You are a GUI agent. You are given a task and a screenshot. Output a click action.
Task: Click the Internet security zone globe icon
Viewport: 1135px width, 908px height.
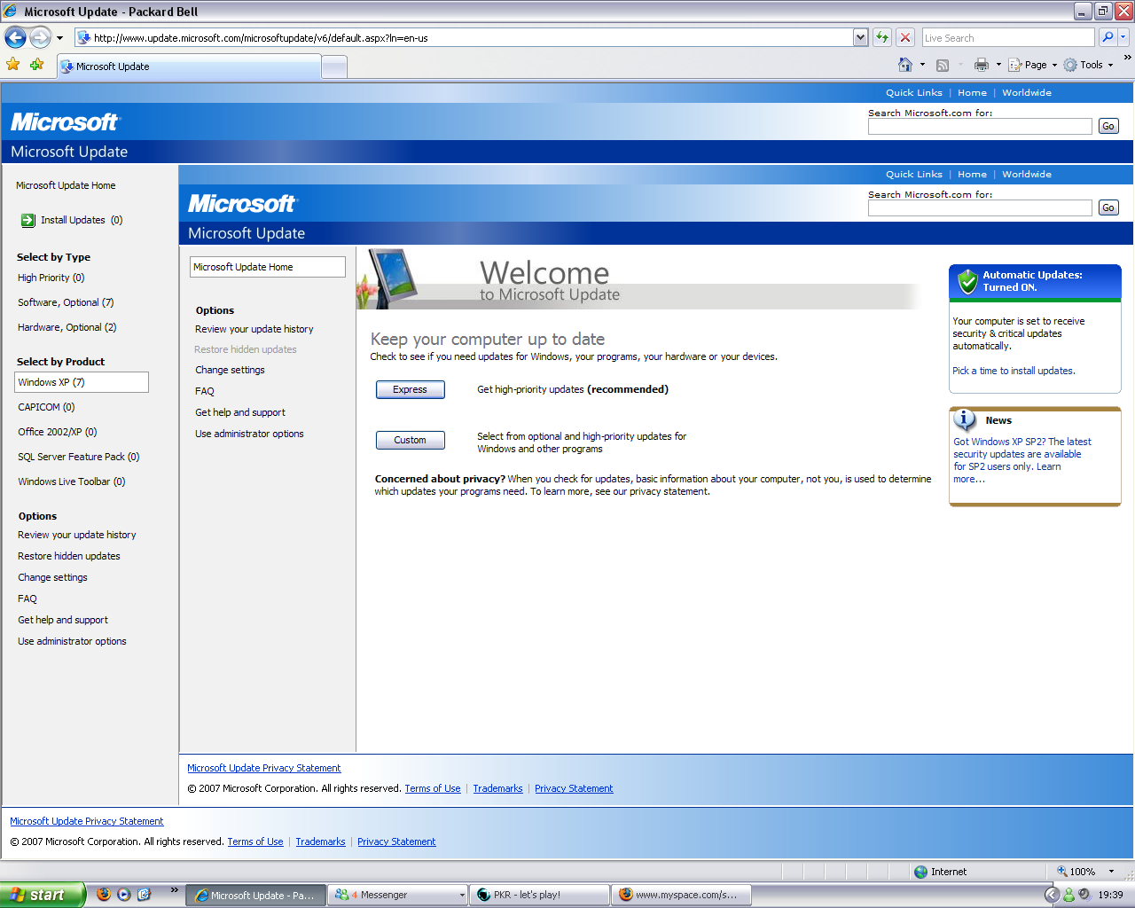(x=920, y=872)
